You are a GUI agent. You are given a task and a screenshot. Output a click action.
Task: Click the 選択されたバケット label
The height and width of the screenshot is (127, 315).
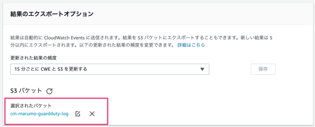[31, 105]
